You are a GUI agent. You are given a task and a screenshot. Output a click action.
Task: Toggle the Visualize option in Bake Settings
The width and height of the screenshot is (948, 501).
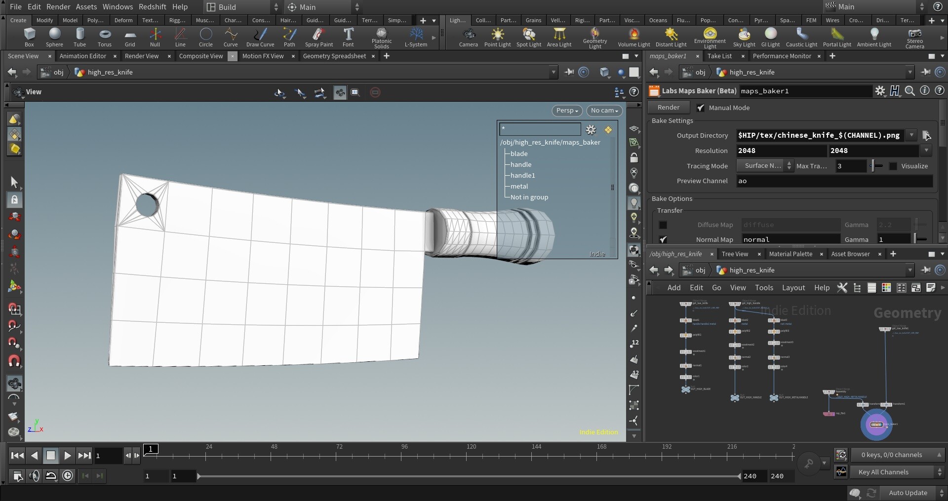(894, 166)
